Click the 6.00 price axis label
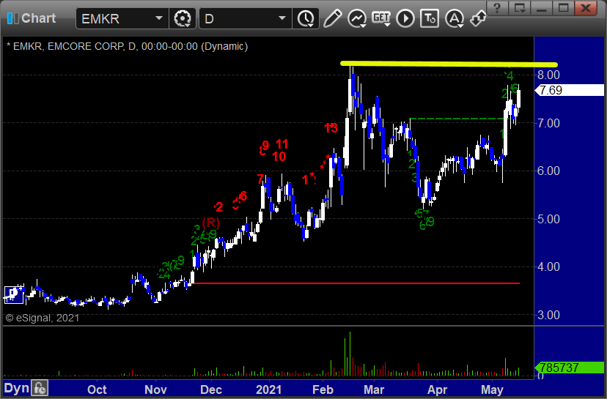607x399 pixels. pyautogui.click(x=548, y=171)
